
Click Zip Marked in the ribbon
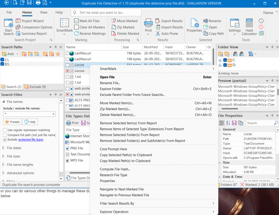click(123, 27)
